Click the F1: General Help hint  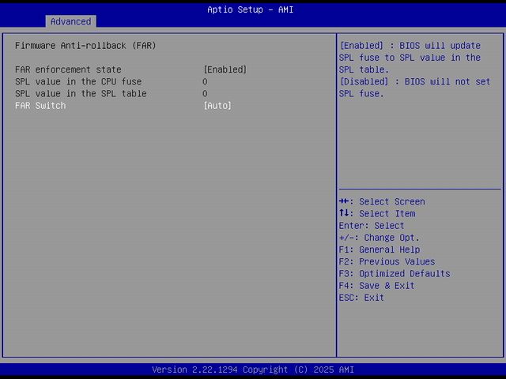click(379, 250)
